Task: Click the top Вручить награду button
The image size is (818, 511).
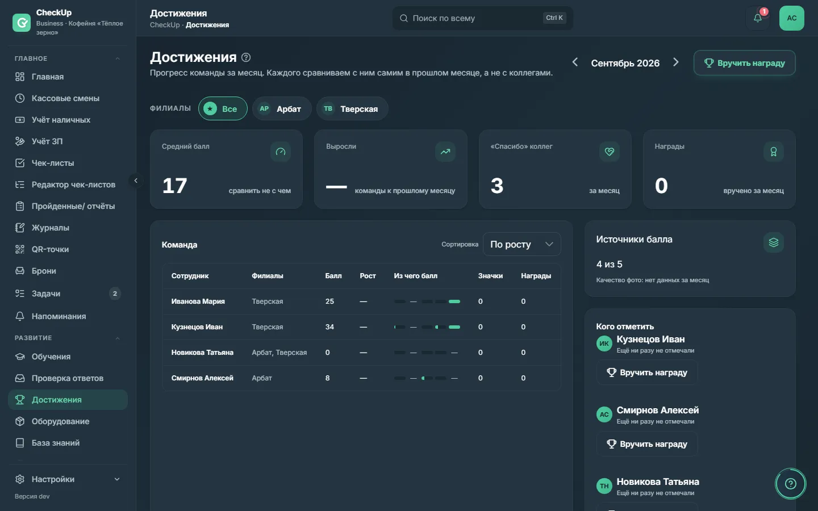Action: (744, 63)
